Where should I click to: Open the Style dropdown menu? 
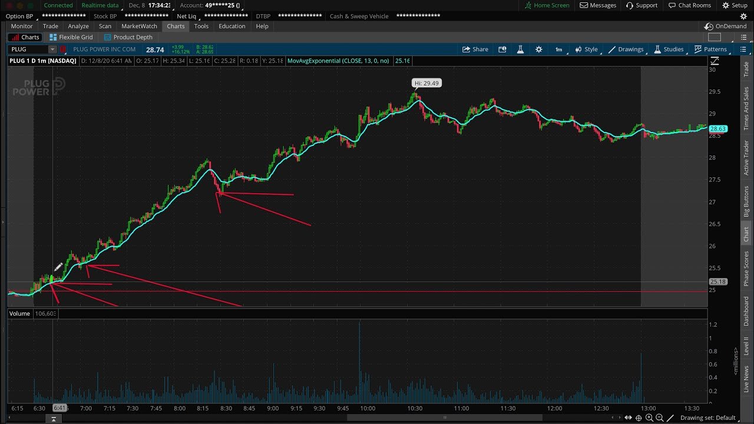click(x=586, y=49)
